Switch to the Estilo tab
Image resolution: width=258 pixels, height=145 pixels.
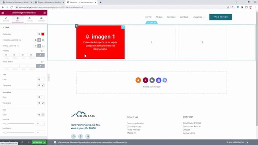pos(18,19)
